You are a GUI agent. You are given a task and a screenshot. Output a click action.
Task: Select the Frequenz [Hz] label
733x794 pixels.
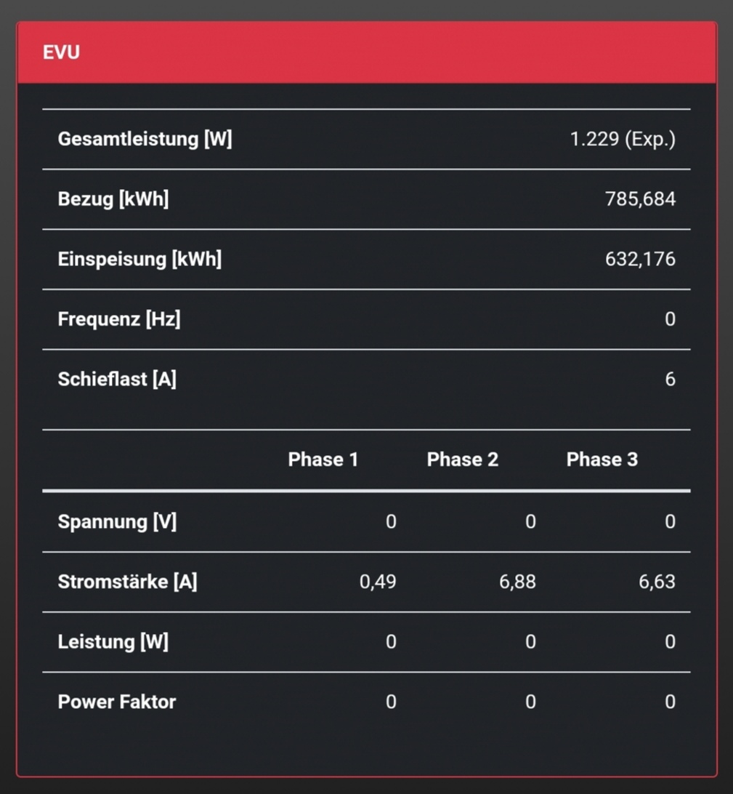click(x=119, y=318)
